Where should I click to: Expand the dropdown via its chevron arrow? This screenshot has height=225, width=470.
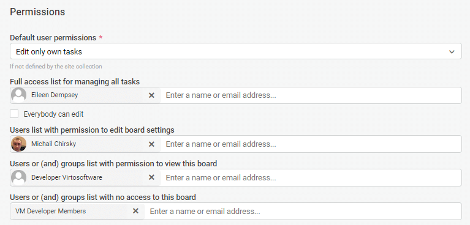click(x=452, y=52)
